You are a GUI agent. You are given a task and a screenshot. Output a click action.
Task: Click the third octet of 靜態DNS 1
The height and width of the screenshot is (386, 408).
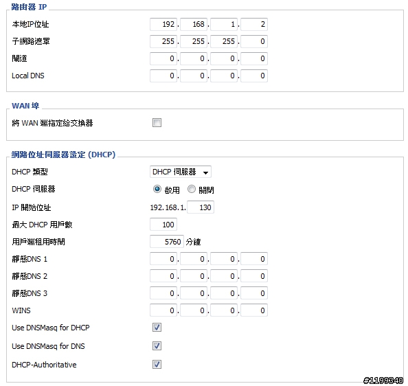(224, 259)
